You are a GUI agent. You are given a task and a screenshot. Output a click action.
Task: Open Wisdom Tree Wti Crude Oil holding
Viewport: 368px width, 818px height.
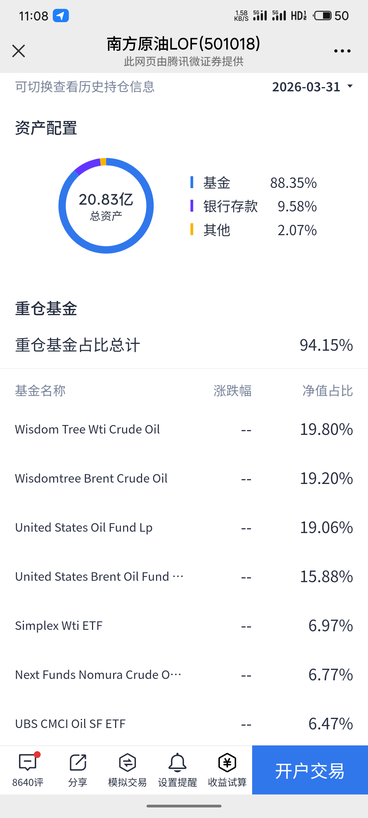184,429
